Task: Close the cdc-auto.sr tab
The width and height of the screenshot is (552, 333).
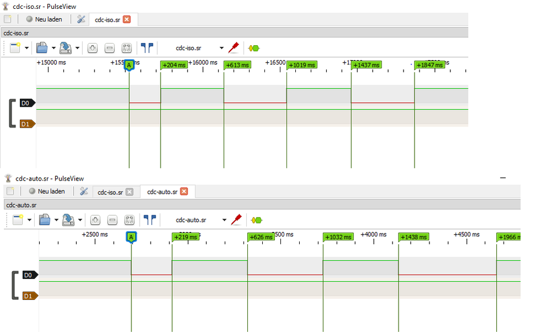Action: (184, 192)
